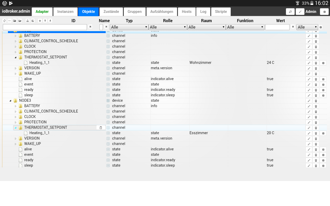
Task: Toggle the book icon in the objects toolbar
Action: 33,21
